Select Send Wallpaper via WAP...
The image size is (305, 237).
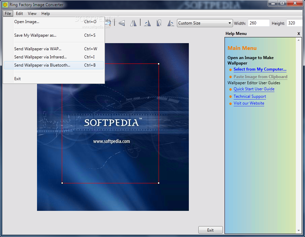pyautogui.click(x=54, y=49)
